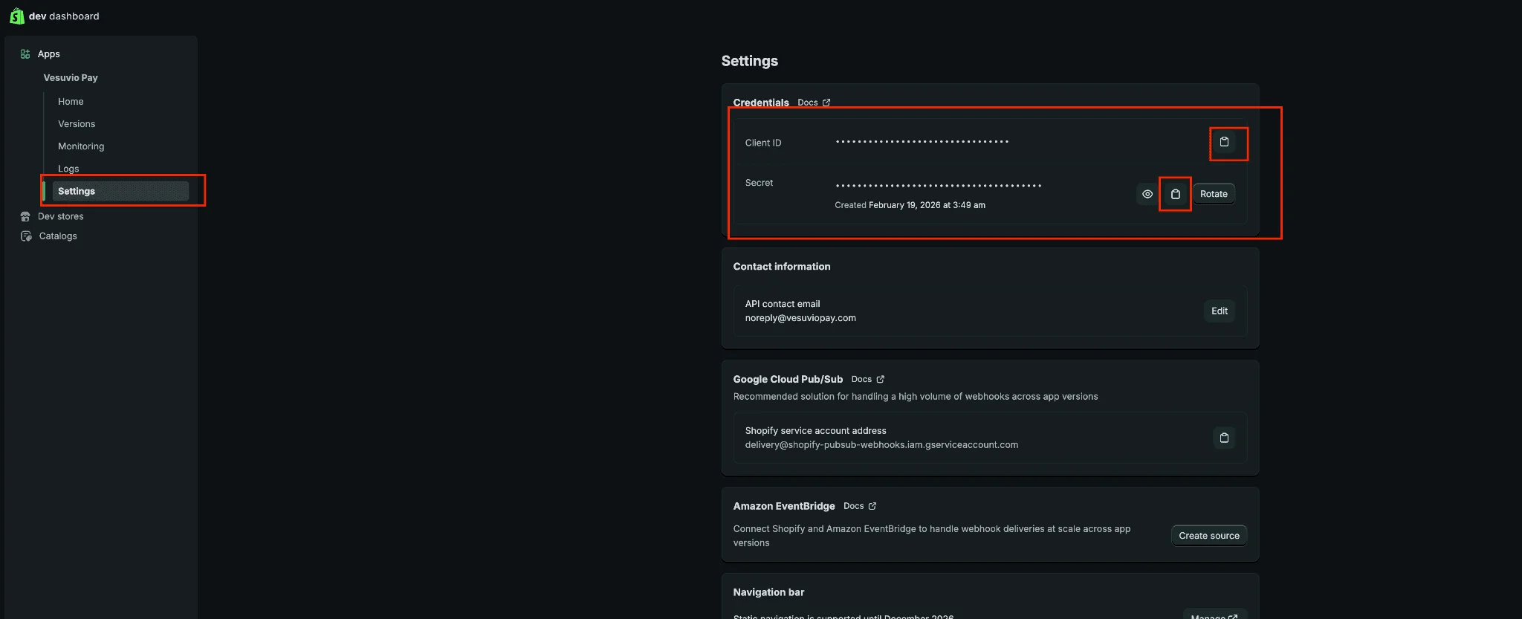Click the Shopify logo in the header
Screen dimensions: 1522x619
coord(16,16)
